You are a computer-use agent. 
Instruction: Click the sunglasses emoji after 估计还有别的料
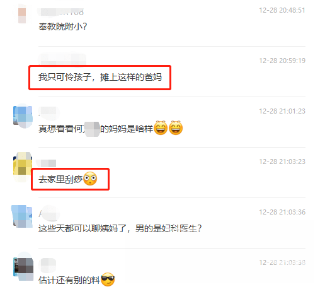click(x=108, y=279)
